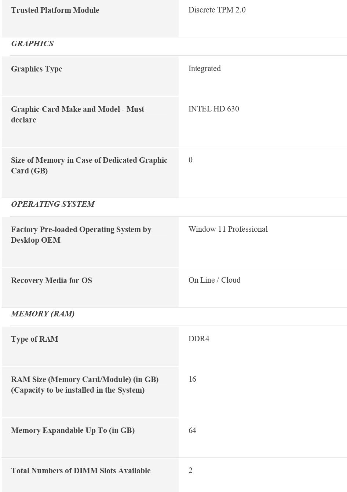The width and height of the screenshot is (347, 492).
Task: Select the Memory Expandable Up To label
Action: (x=73, y=430)
